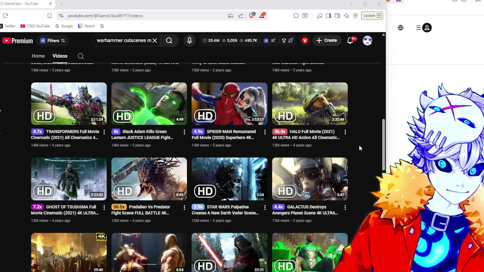484x272 pixels.
Task: Open the red V extension icon
Action: (305, 40)
